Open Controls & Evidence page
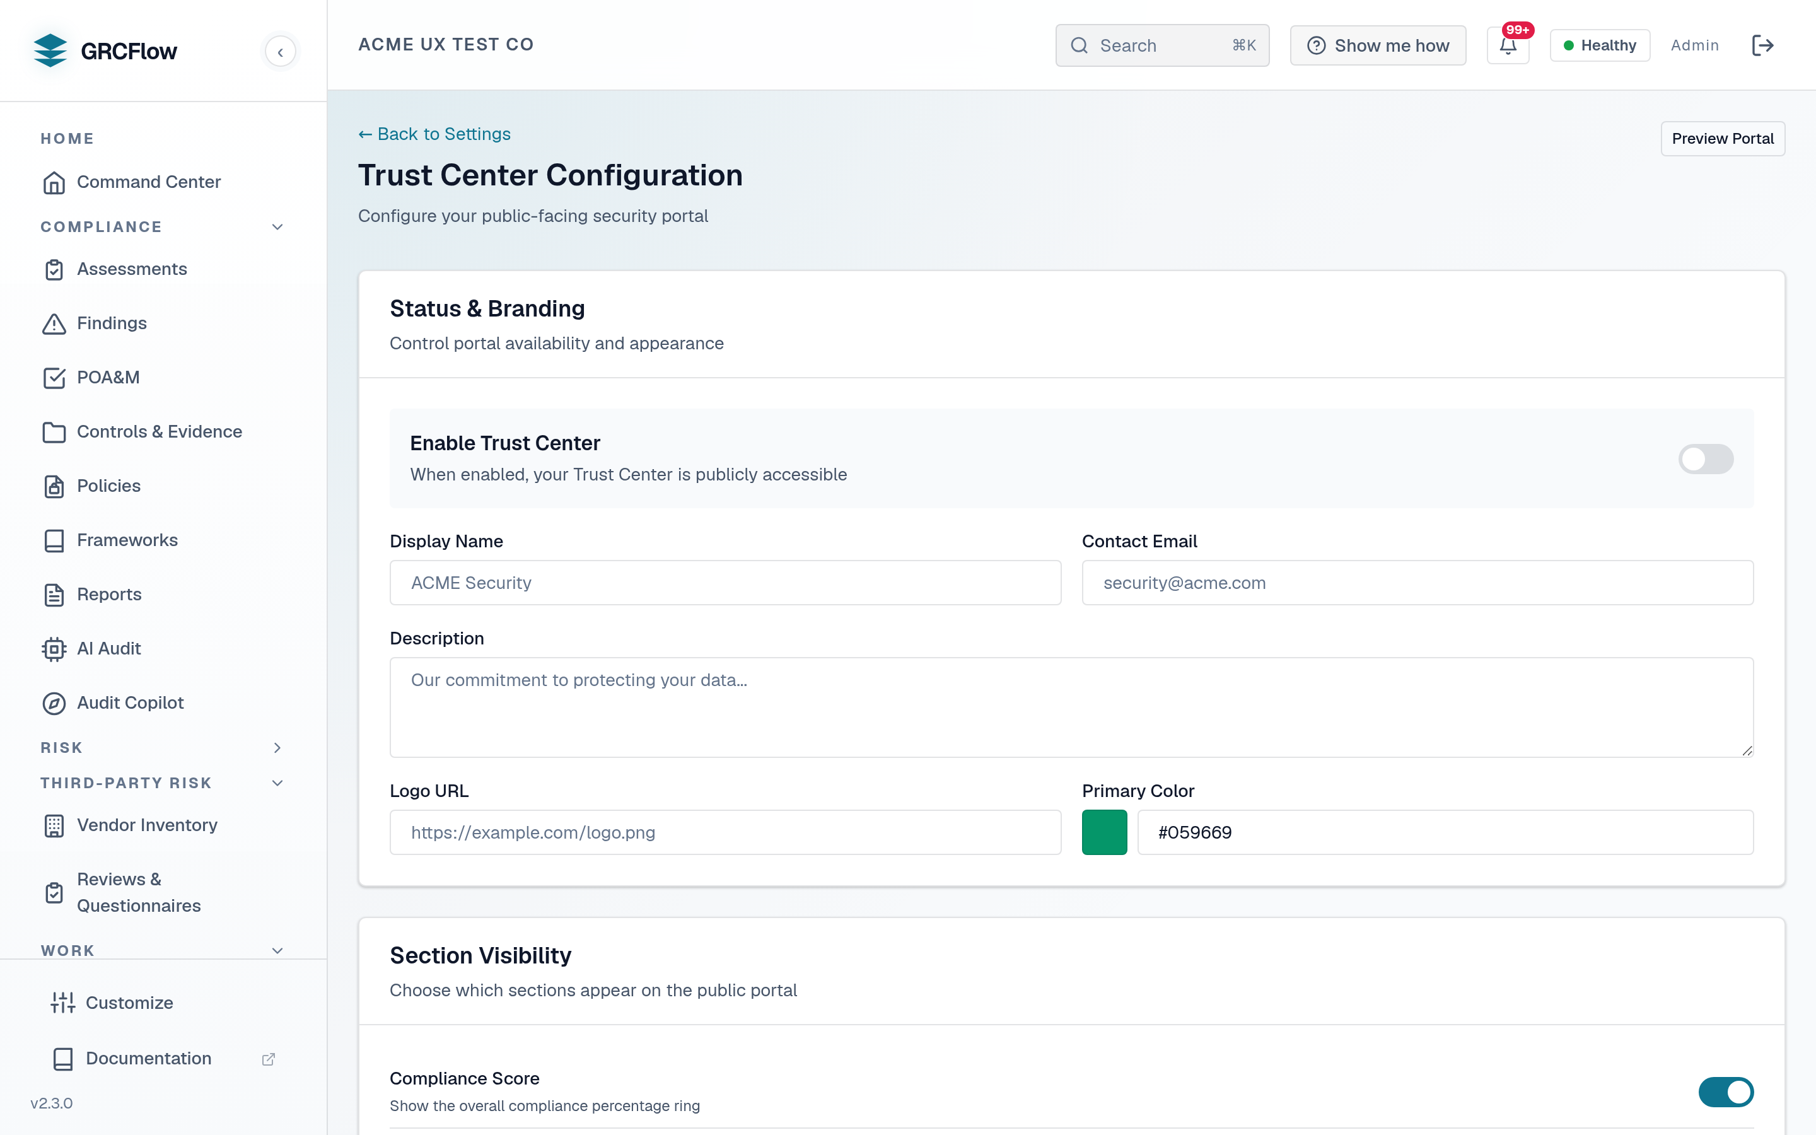This screenshot has width=1816, height=1135. point(163,432)
